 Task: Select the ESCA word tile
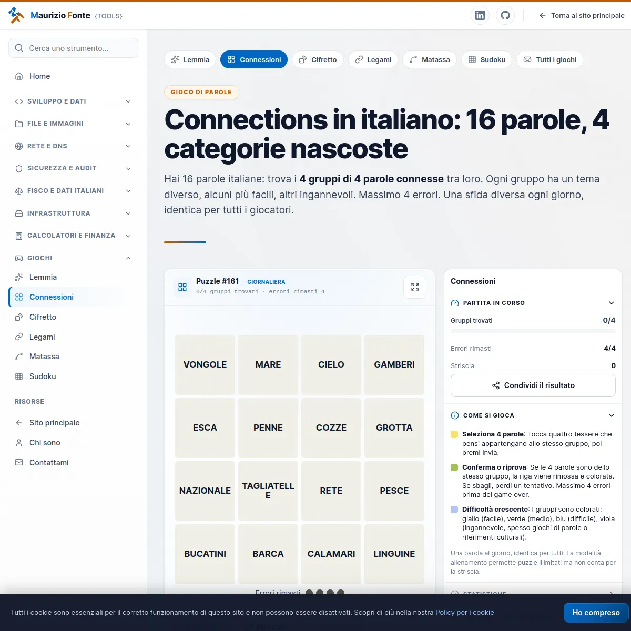point(205,428)
